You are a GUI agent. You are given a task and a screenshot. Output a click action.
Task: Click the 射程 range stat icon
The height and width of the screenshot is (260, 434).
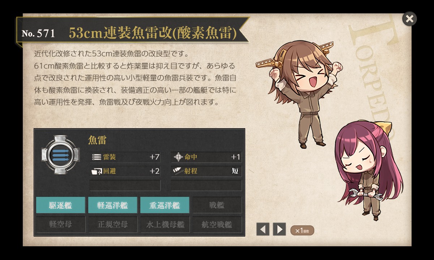[178, 171]
